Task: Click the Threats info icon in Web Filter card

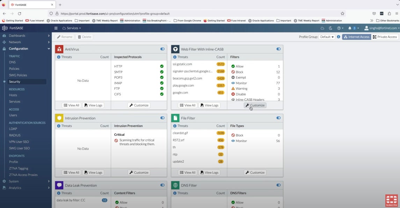Action: pos(175,57)
